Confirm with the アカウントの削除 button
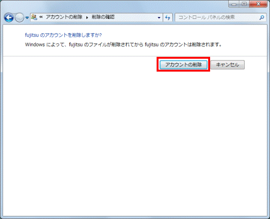270x219 pixels. pos(183,65)
